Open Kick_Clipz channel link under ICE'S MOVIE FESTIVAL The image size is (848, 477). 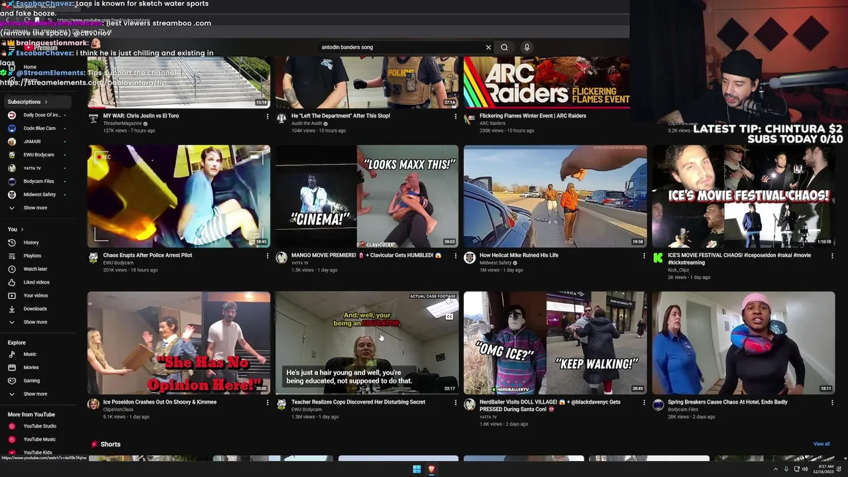click(679, 270)
